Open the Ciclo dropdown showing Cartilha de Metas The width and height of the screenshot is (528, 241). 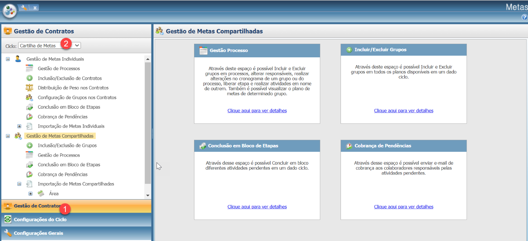[x=49, y=45]
